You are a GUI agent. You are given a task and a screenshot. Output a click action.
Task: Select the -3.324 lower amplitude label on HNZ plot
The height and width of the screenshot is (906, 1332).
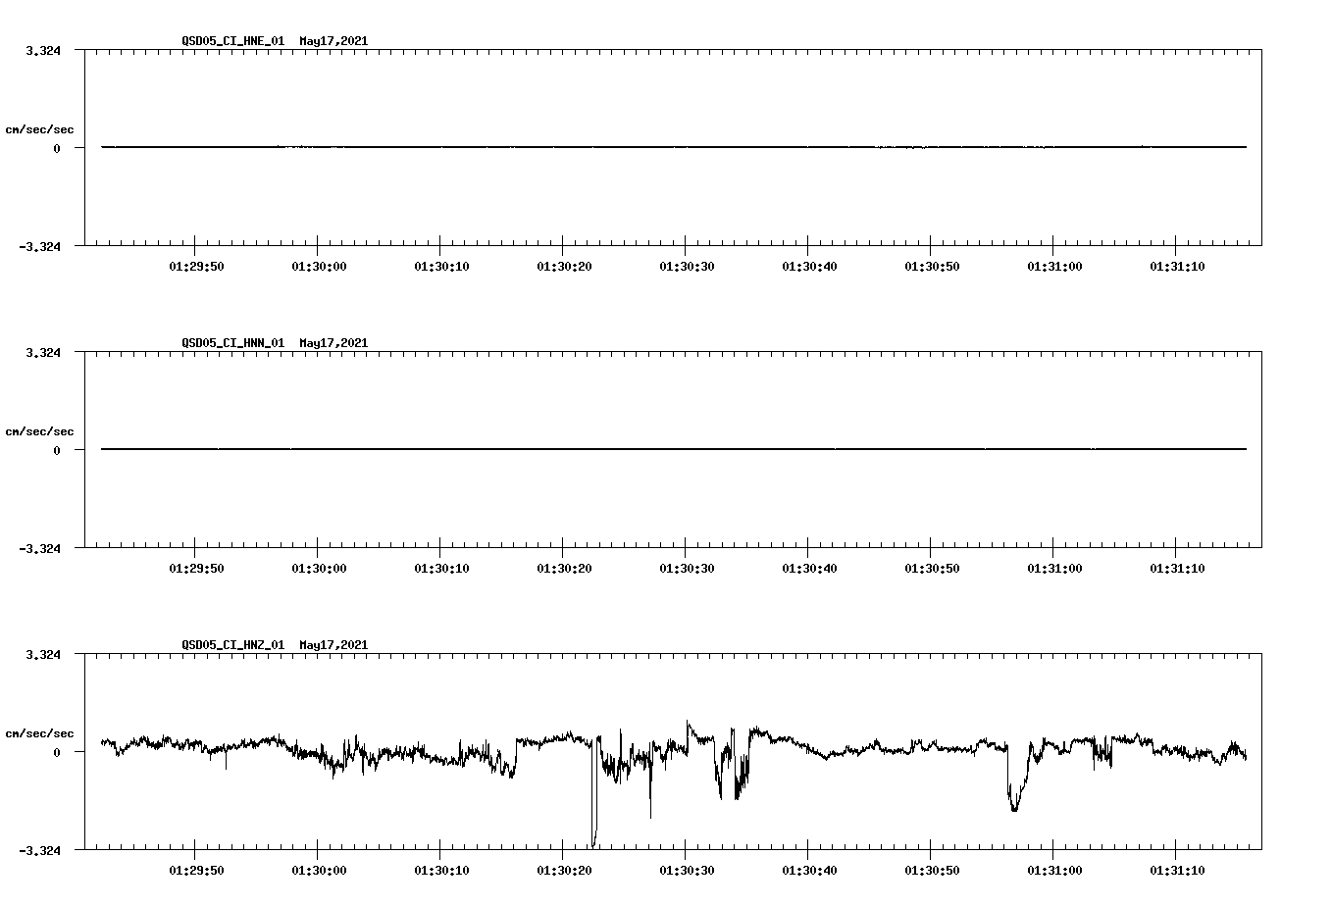point(40,852)
